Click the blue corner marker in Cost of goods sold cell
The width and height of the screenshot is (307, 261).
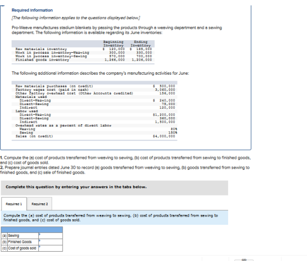[39, 246]
